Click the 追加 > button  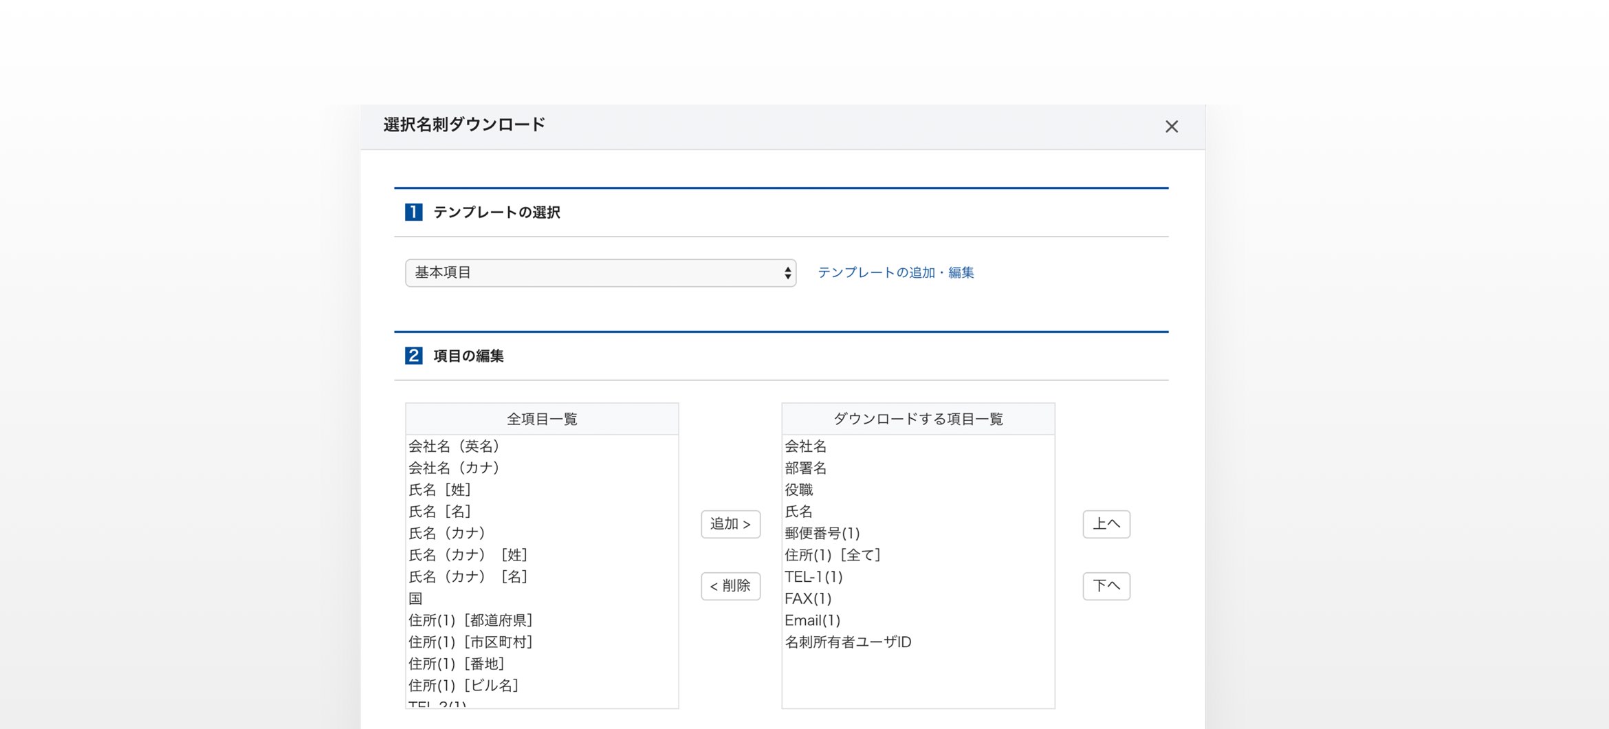tap(730, 524)
